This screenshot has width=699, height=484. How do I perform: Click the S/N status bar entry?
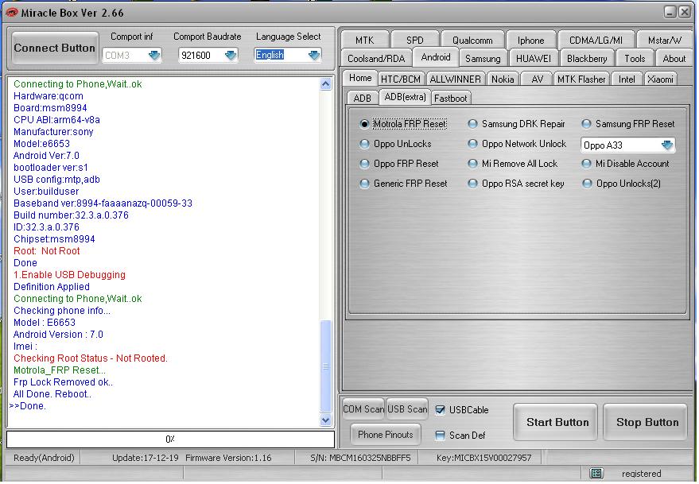[360, 458]
